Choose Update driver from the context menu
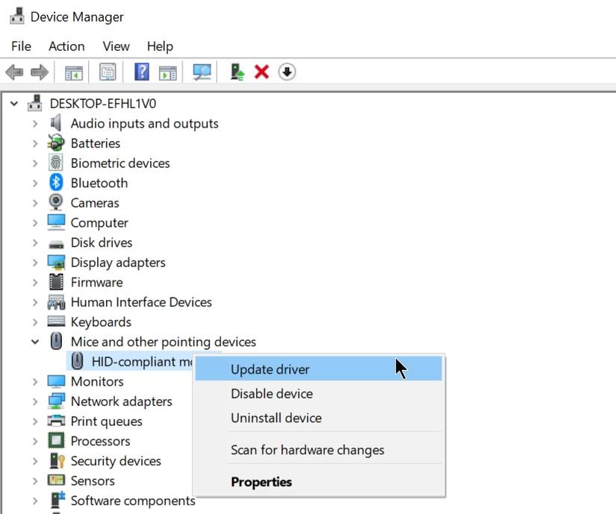This screenshot has height=514, width=616. click(x=270, y=369)
